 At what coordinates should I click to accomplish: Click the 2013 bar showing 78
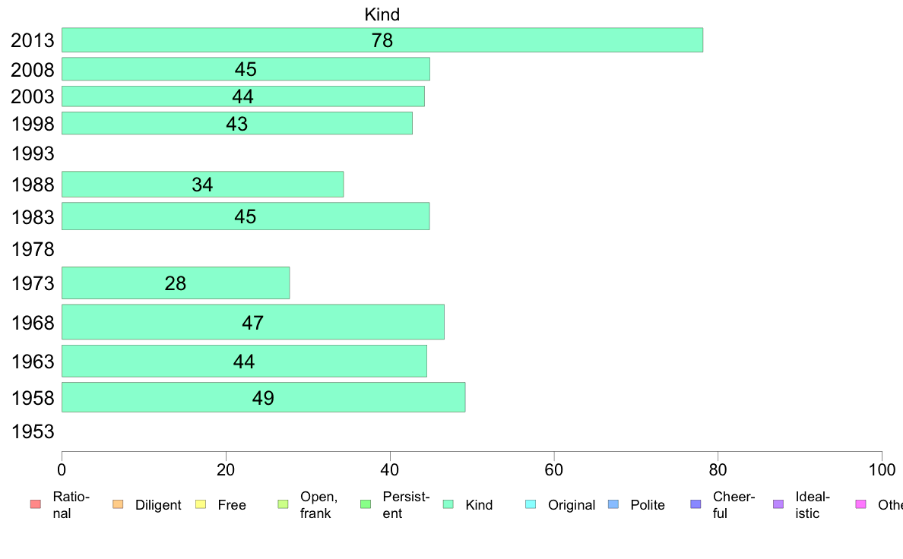382,39
